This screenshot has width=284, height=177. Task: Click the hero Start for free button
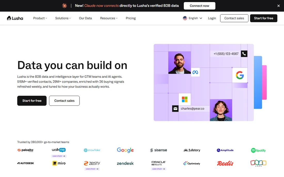pyautogui.click(x=32, y=101)
